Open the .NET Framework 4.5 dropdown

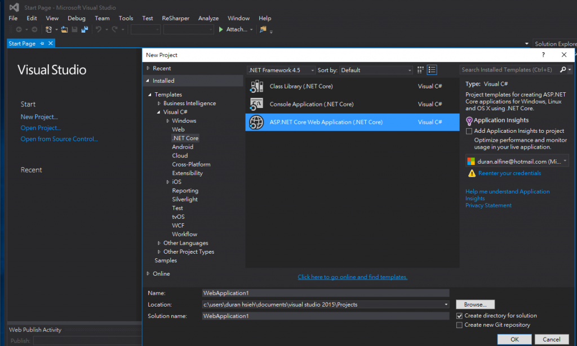click(x=312, y=70)
